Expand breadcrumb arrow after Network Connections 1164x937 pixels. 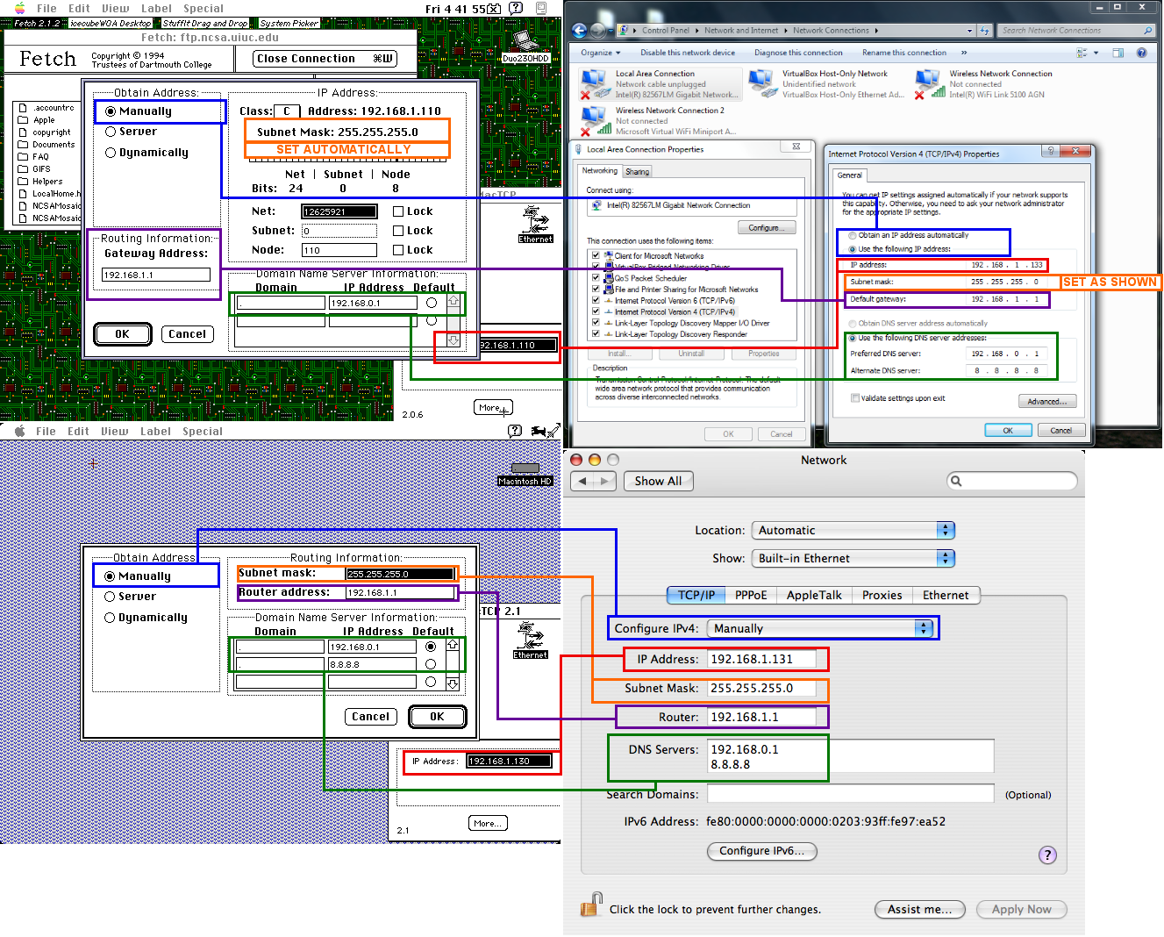875,31
